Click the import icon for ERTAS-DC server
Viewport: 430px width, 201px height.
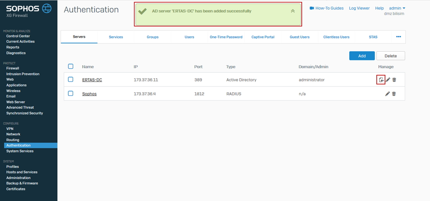381,80
